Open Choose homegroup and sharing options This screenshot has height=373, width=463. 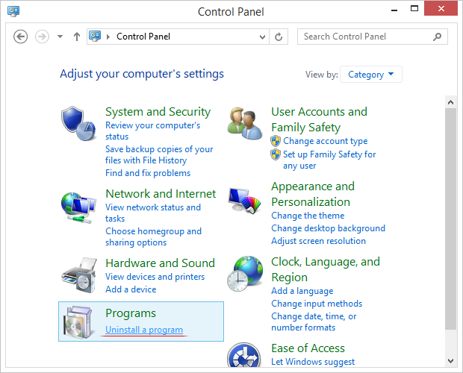point(154,236)
